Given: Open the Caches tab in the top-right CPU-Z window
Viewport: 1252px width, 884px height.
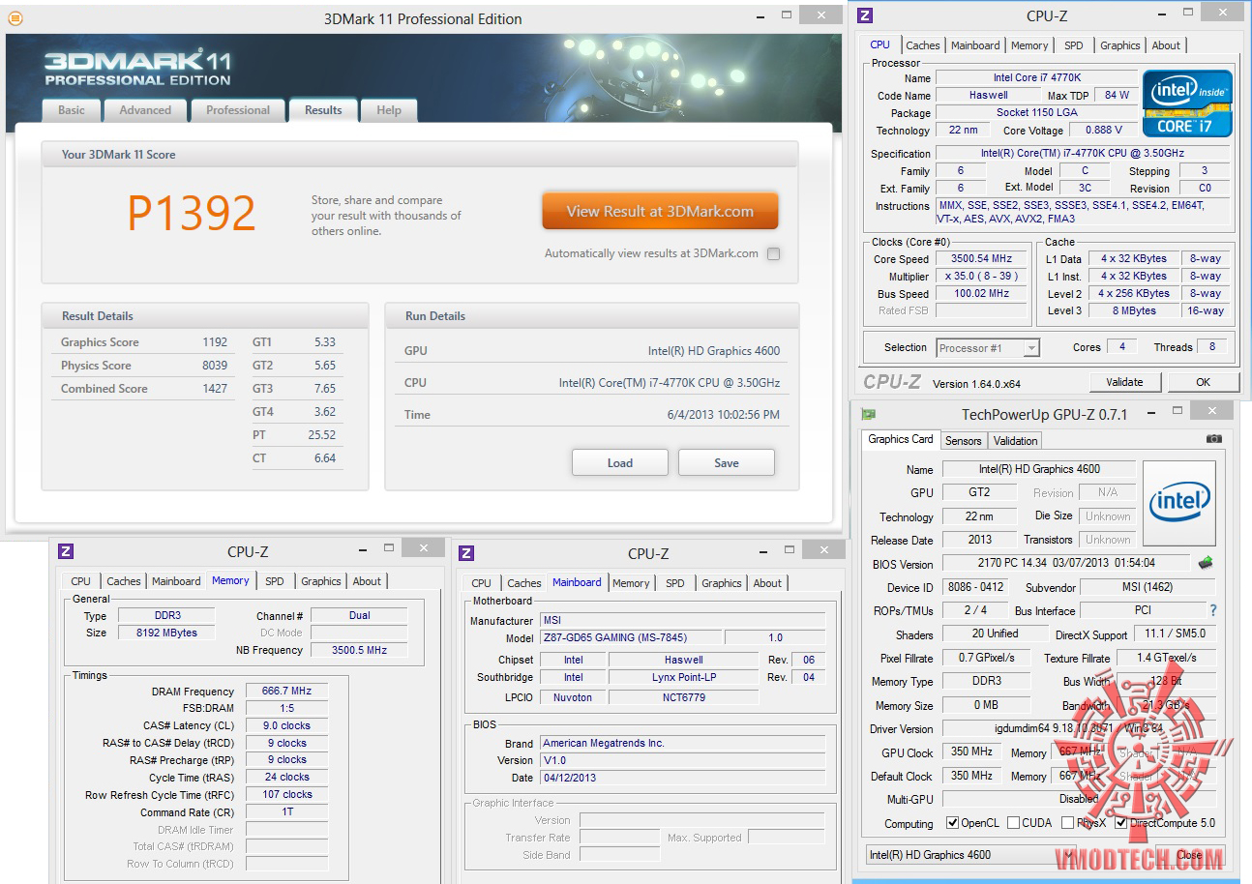Looking at the screenshot, I should [x=923, y=45].
